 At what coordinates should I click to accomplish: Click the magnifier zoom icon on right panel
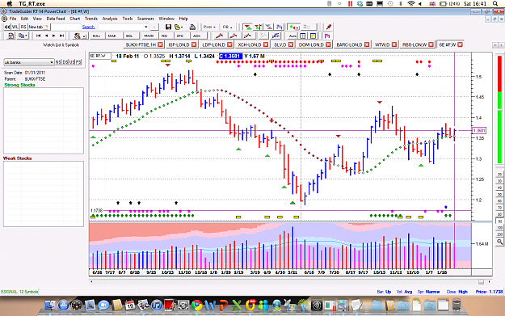[x=499, y=242]
